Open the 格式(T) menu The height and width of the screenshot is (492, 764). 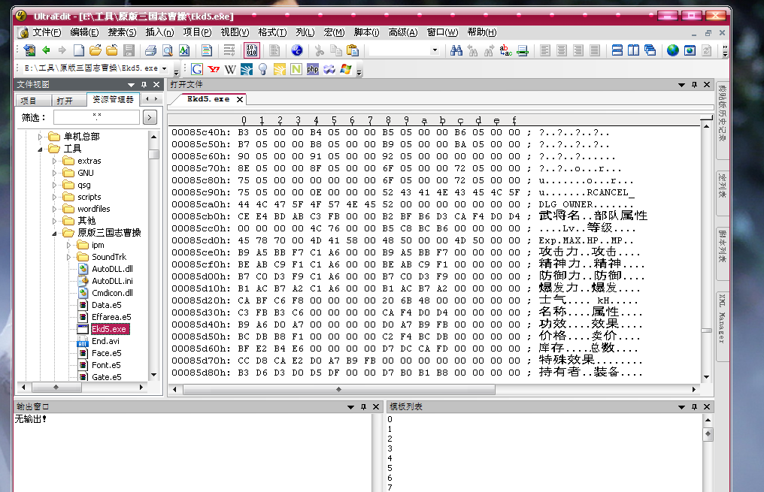point(272,32)
